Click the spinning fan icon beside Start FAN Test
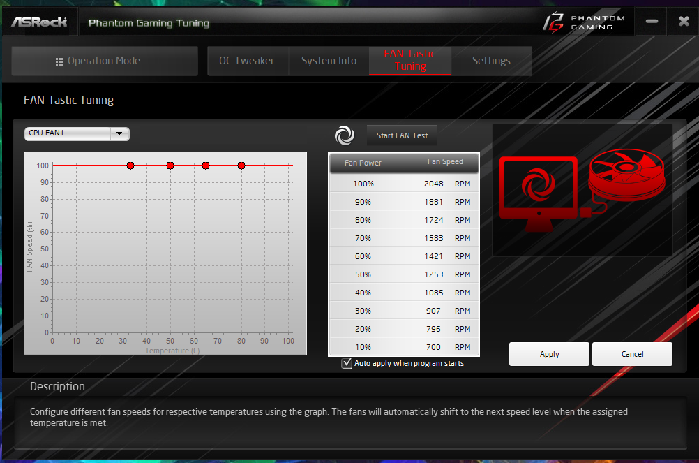Screen dimensions: 699x463 point(345,135)
